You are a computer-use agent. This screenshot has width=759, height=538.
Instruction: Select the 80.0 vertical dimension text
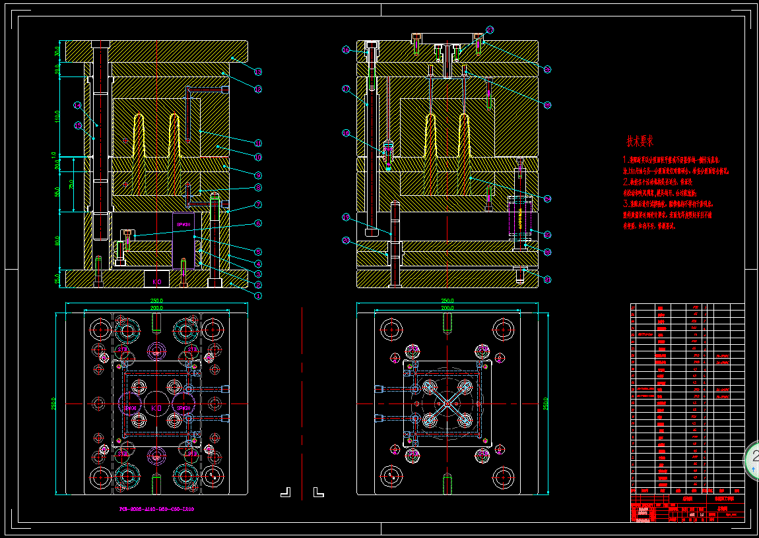(x=57, y=240)
